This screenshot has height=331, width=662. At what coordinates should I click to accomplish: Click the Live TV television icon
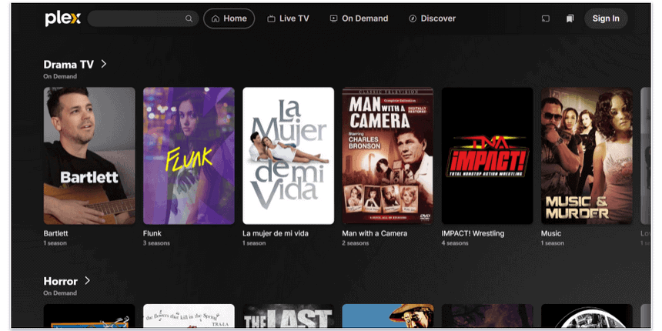click(271, 18)
